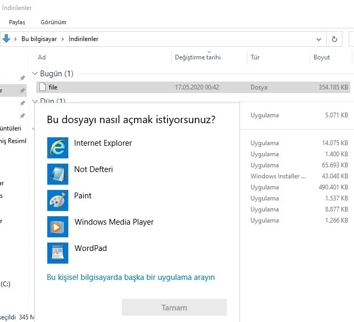Click the 5.071 KB size cell
The height and width of the screenshot is (322, 354).
click(336, 115)
